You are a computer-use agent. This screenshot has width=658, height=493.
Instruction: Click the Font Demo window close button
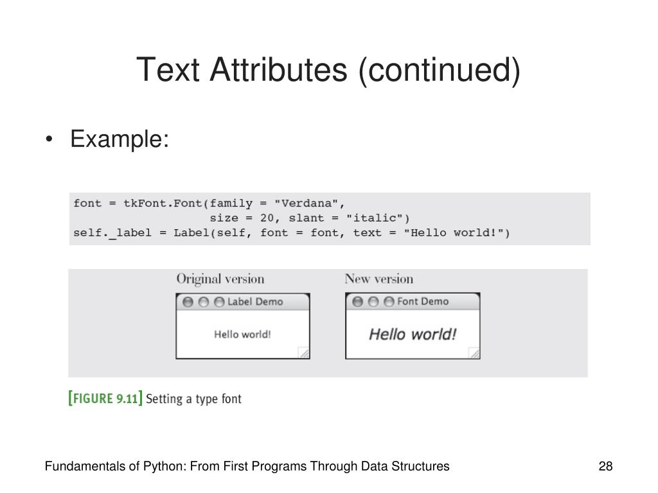[x=357, y=302]
